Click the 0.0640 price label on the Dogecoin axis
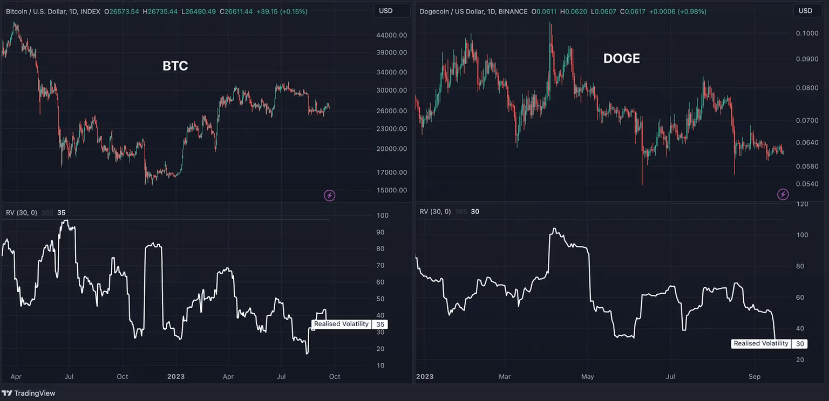The width and height of the screenshot is (829, 401). pyautogui.click(x=807, y=143)
